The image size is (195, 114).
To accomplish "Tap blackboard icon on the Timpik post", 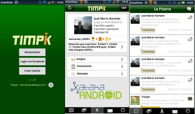I will pos(190,99).
